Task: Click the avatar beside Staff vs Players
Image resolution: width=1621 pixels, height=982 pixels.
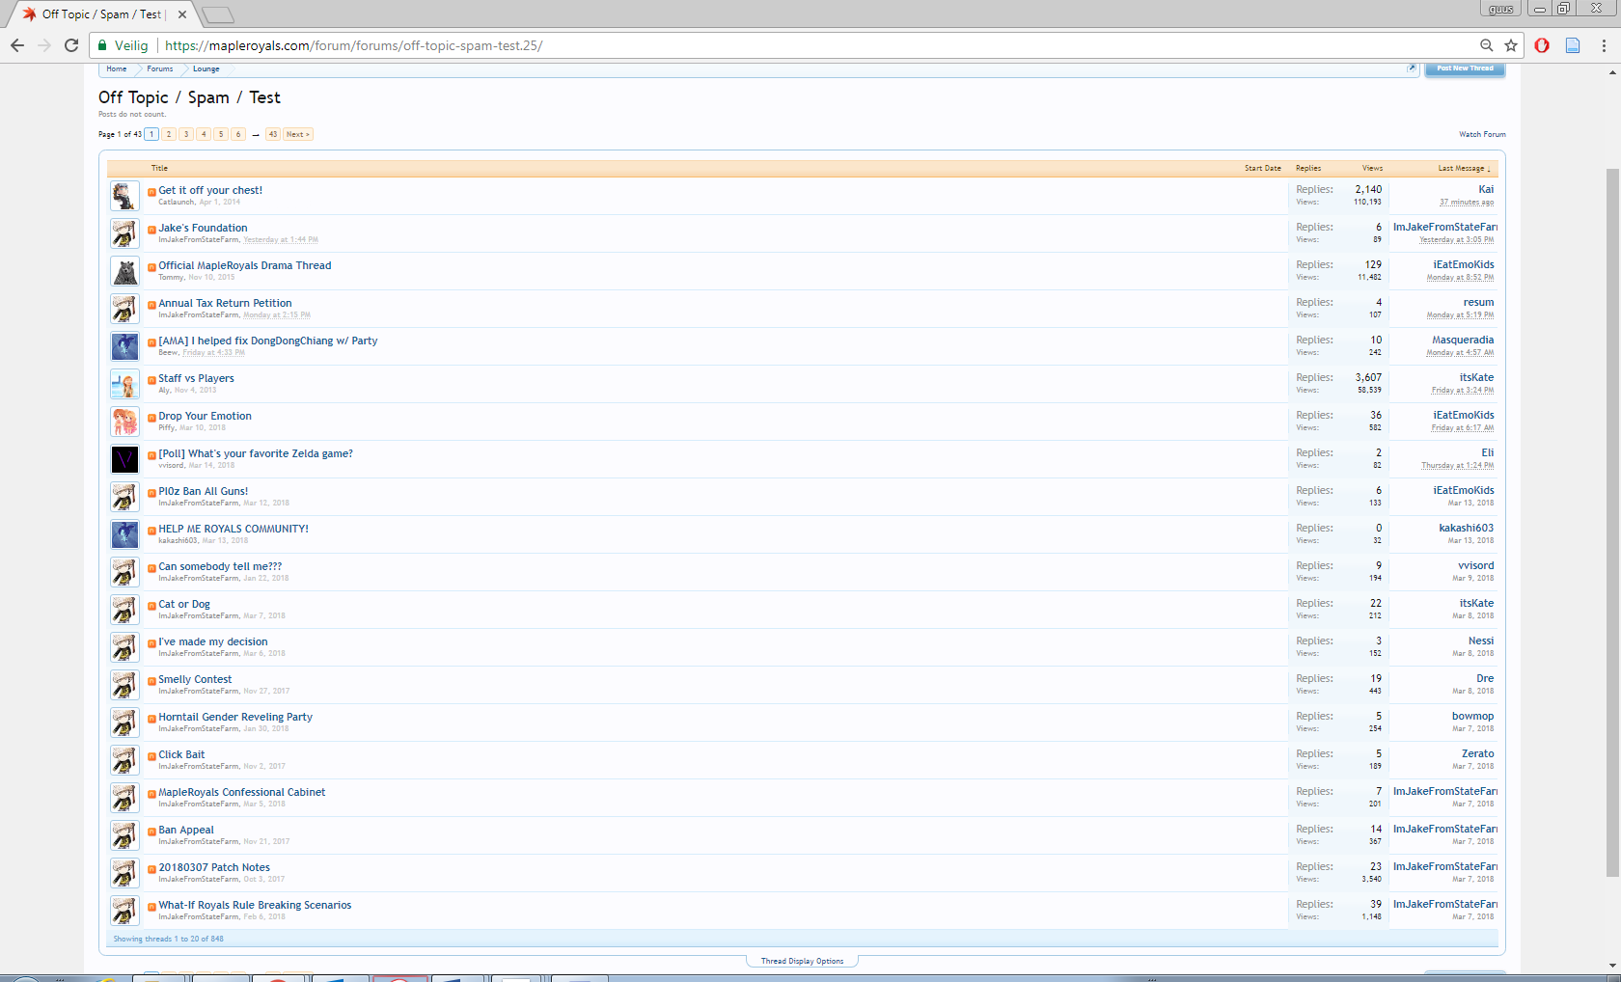Action: click(124, 384)
